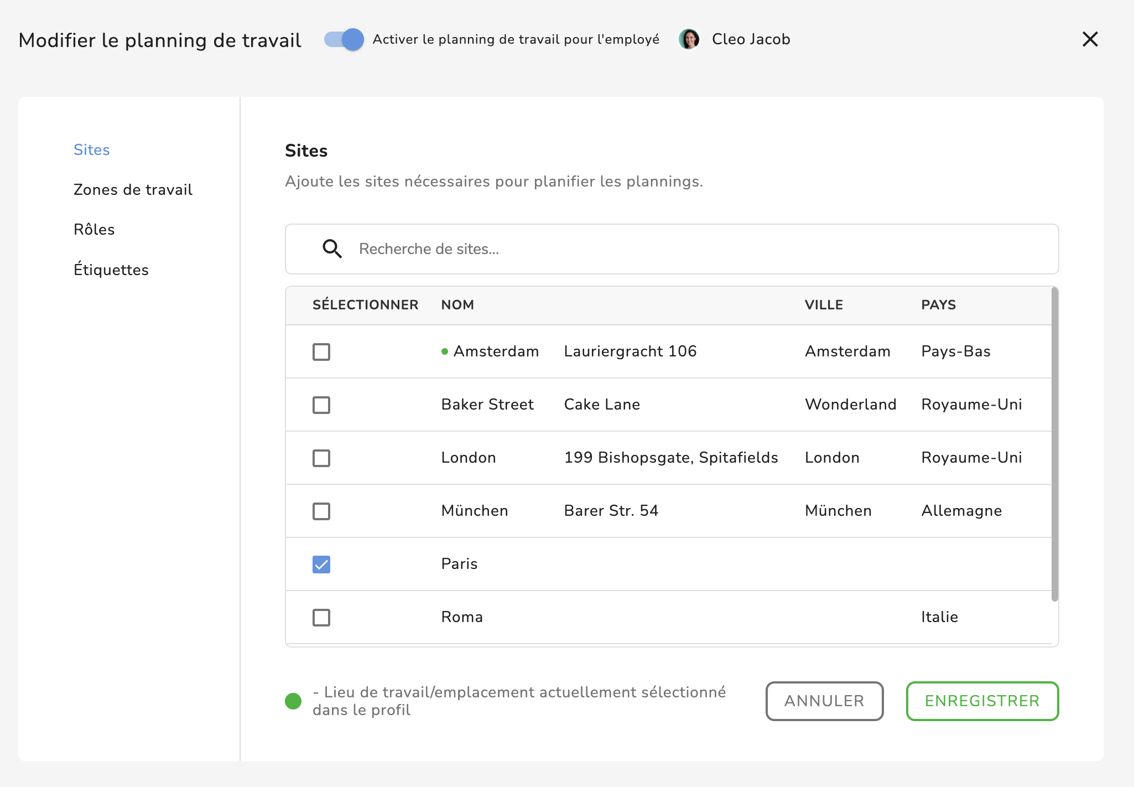Go to the Rôles section
Screen dimensions: 1134x787
[94, 230]
